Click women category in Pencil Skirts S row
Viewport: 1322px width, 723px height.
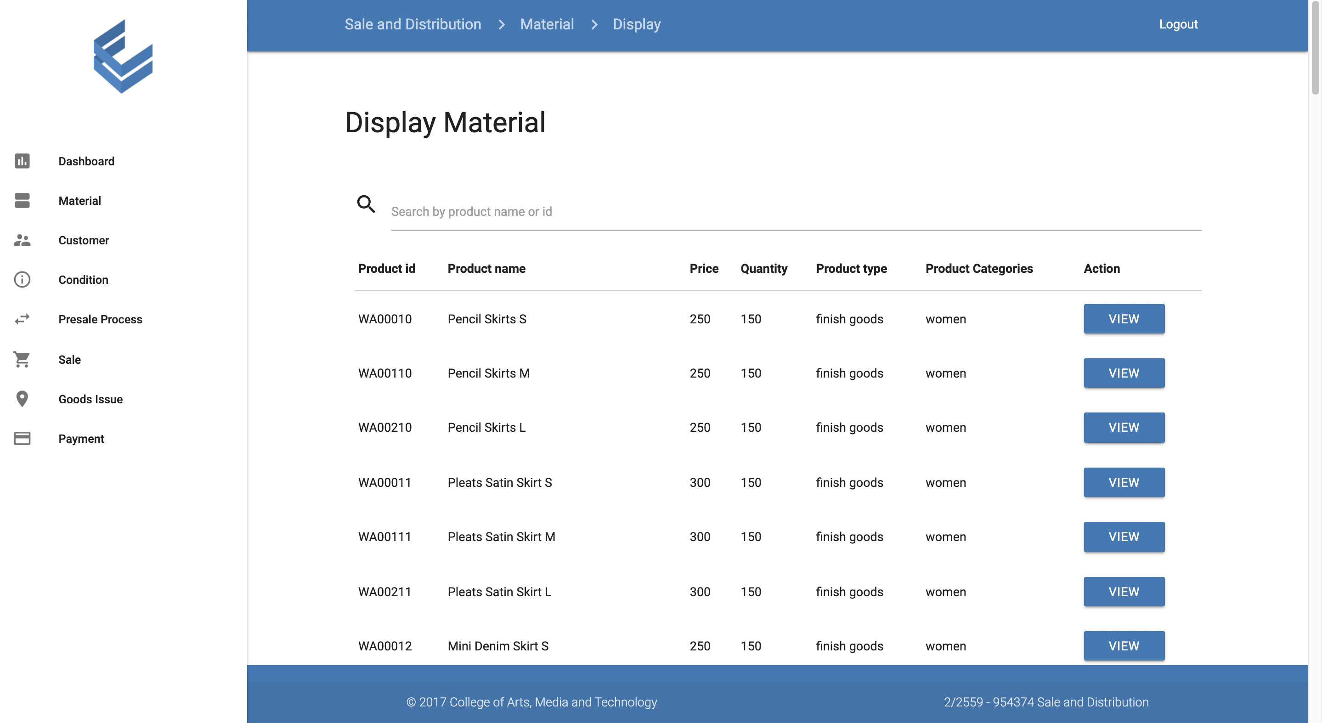[945, 319]
